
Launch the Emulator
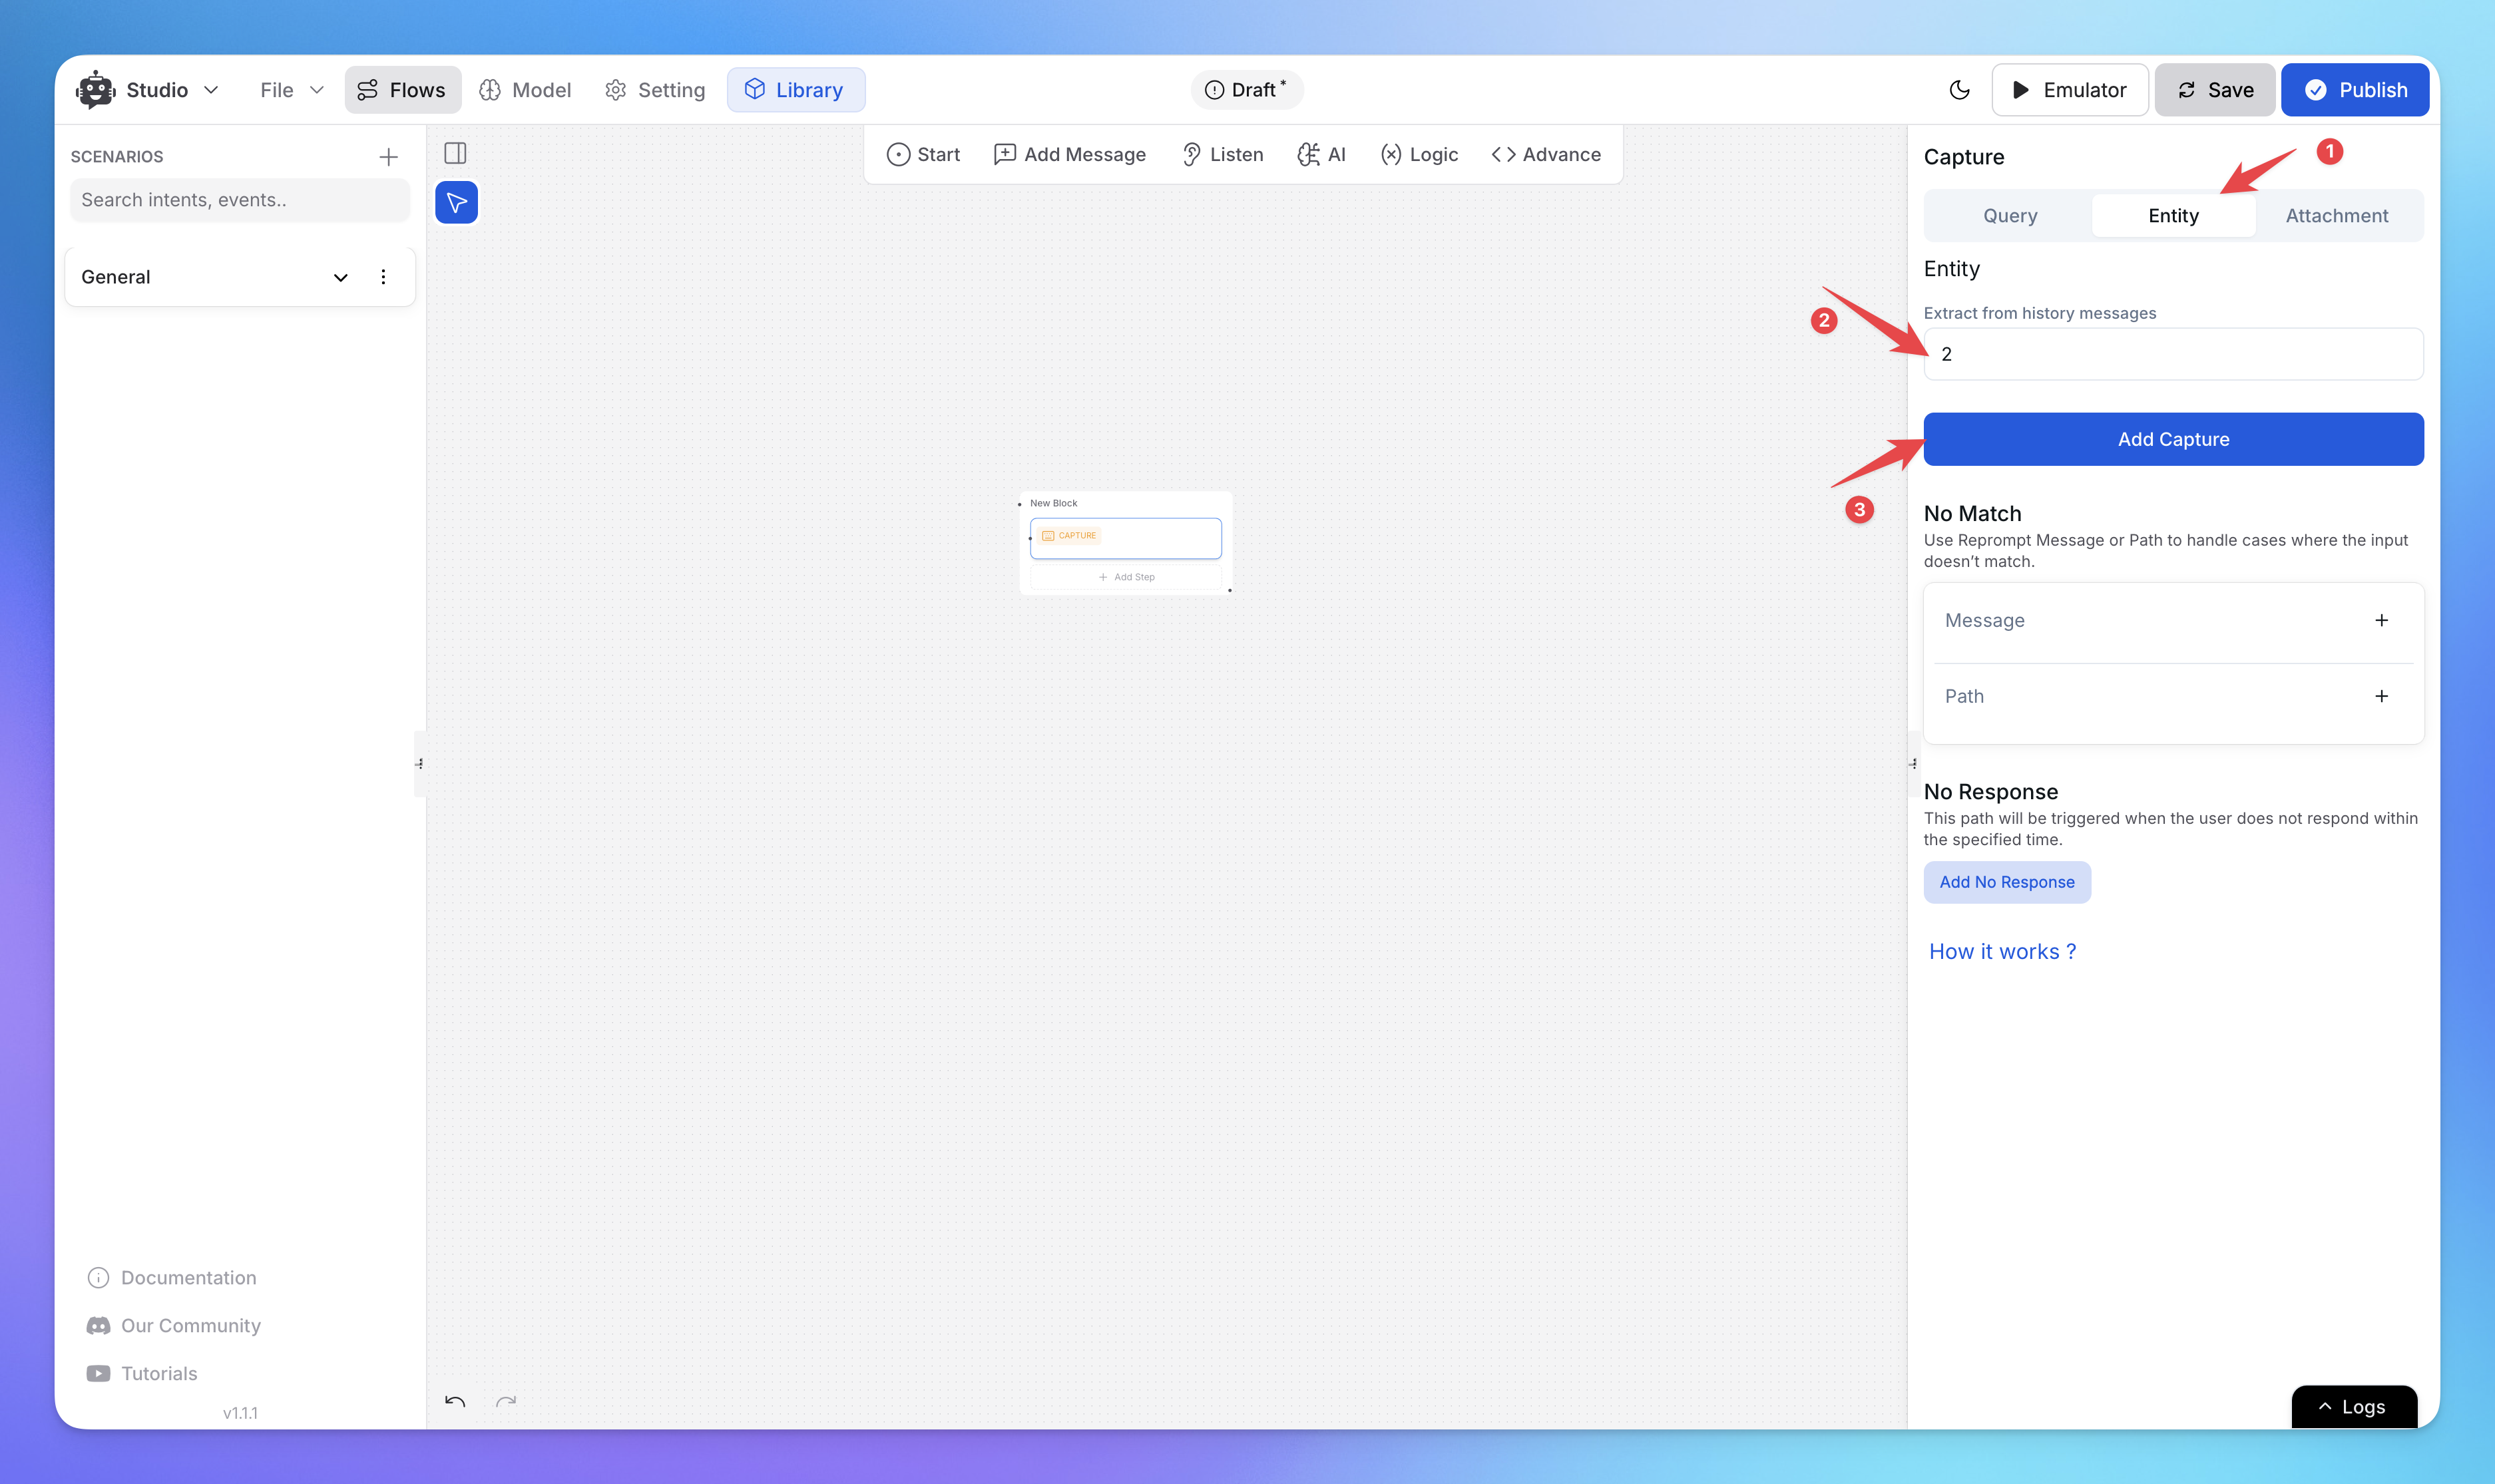tap(2069, 90)
